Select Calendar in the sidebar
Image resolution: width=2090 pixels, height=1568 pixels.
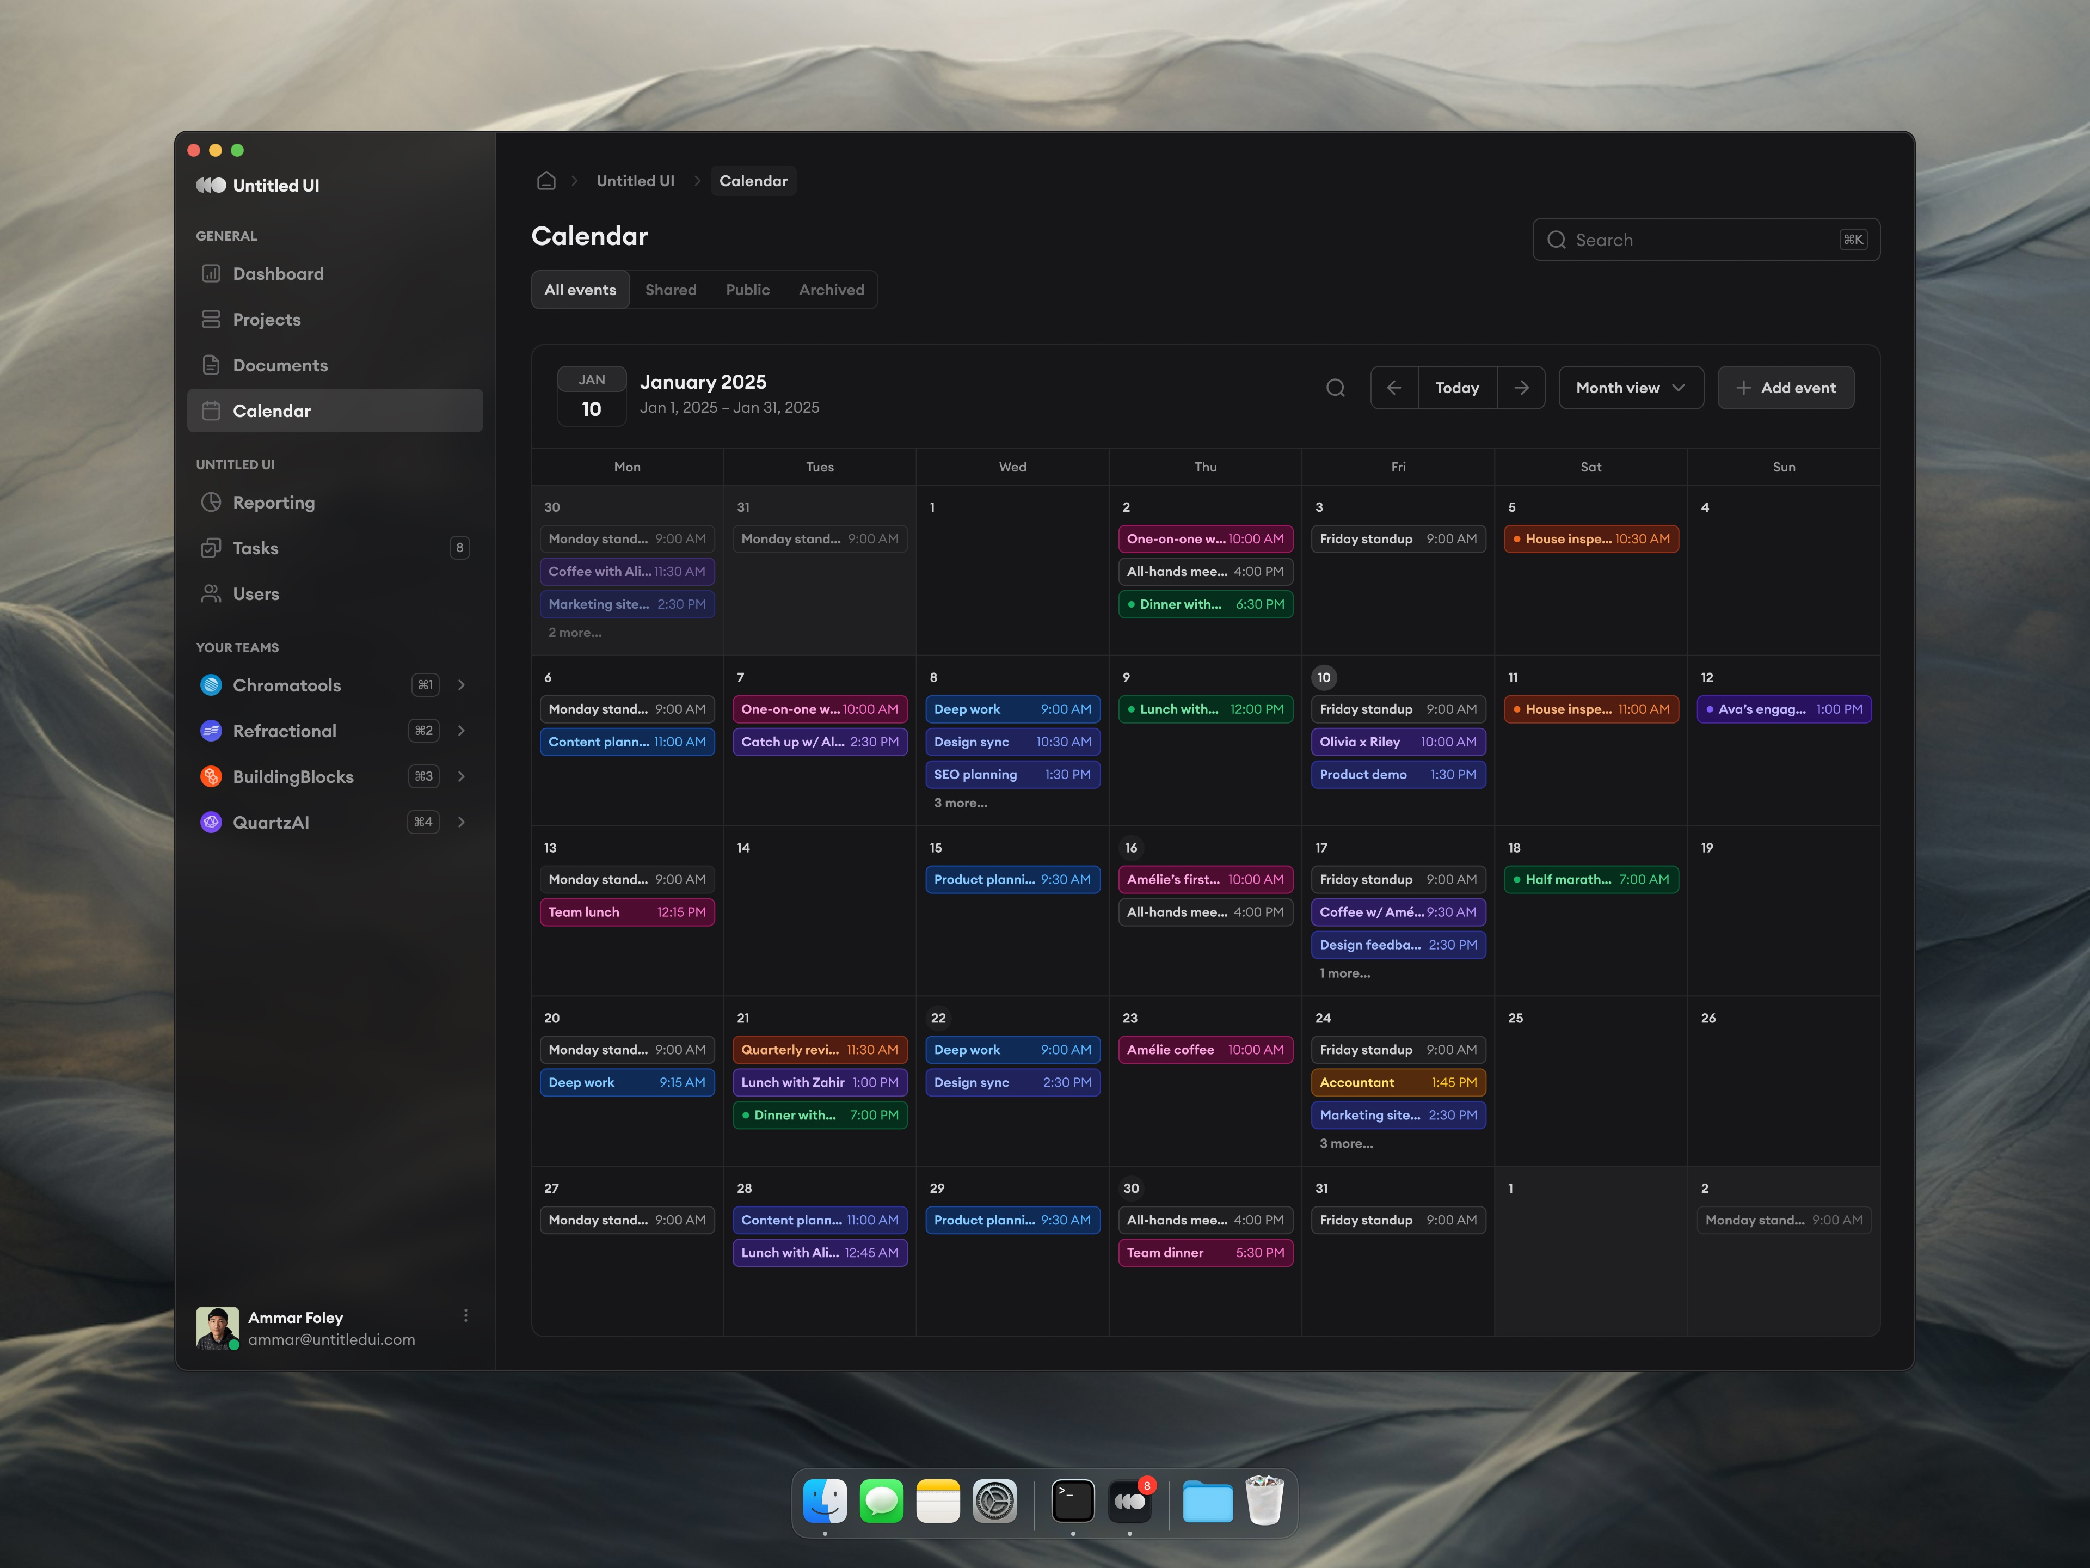coord(335,410)
